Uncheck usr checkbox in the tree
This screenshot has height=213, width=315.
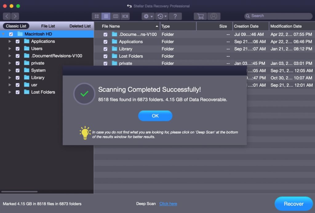(x=18, y=85)
